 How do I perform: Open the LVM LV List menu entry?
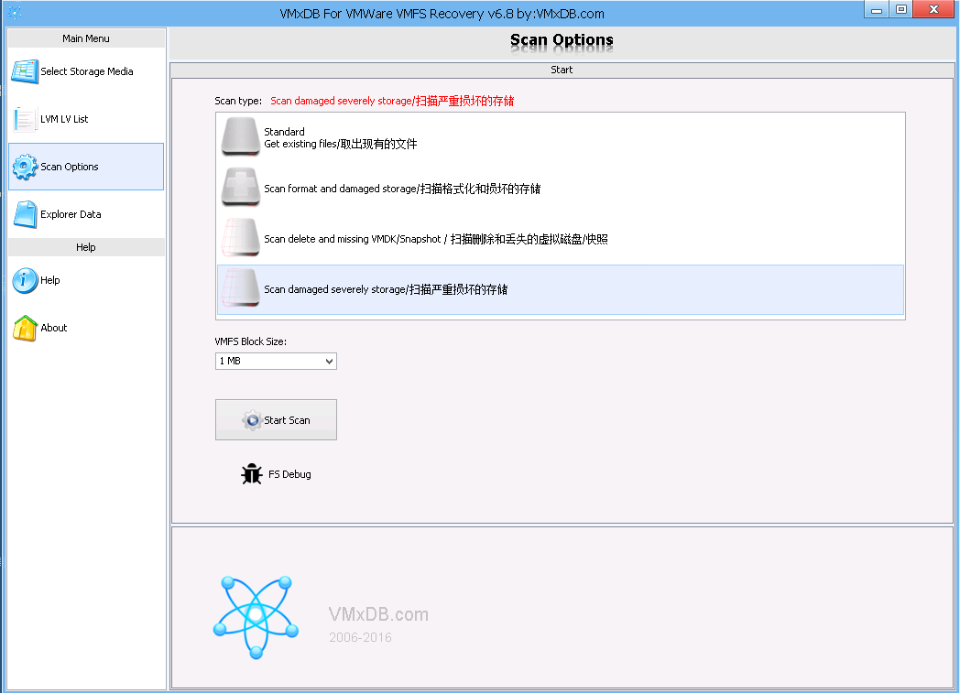click(x=86, y=119)
